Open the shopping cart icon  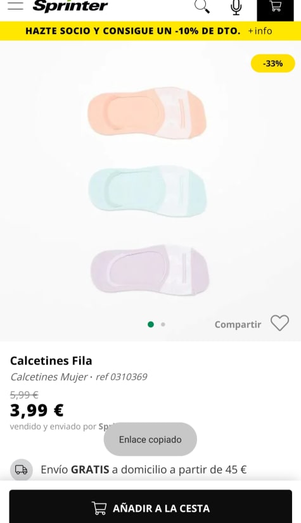275,7
